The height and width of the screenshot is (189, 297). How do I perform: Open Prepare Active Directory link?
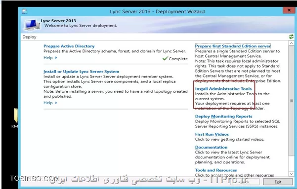point(69,46)
